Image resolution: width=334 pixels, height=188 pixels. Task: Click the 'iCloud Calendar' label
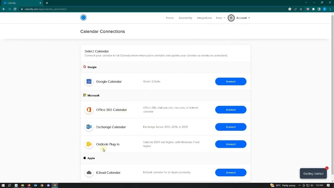tap(108, 173)
